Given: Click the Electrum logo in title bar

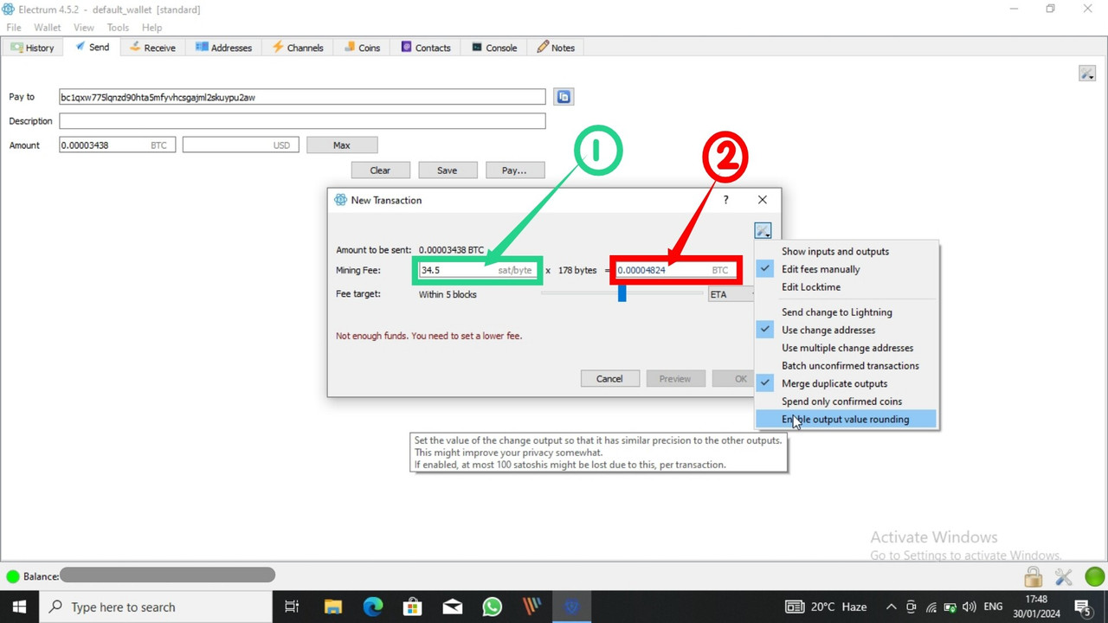Looking at the screenshot, I should pyautogui.click(x=8, y=10).
